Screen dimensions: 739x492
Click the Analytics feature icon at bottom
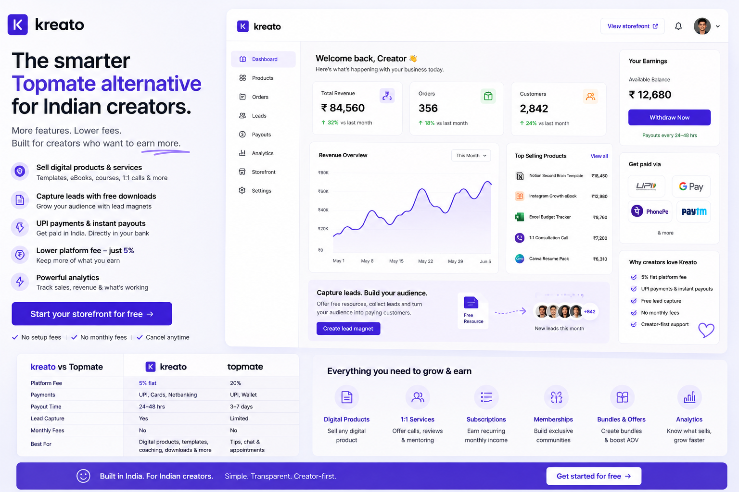(689, 397)
